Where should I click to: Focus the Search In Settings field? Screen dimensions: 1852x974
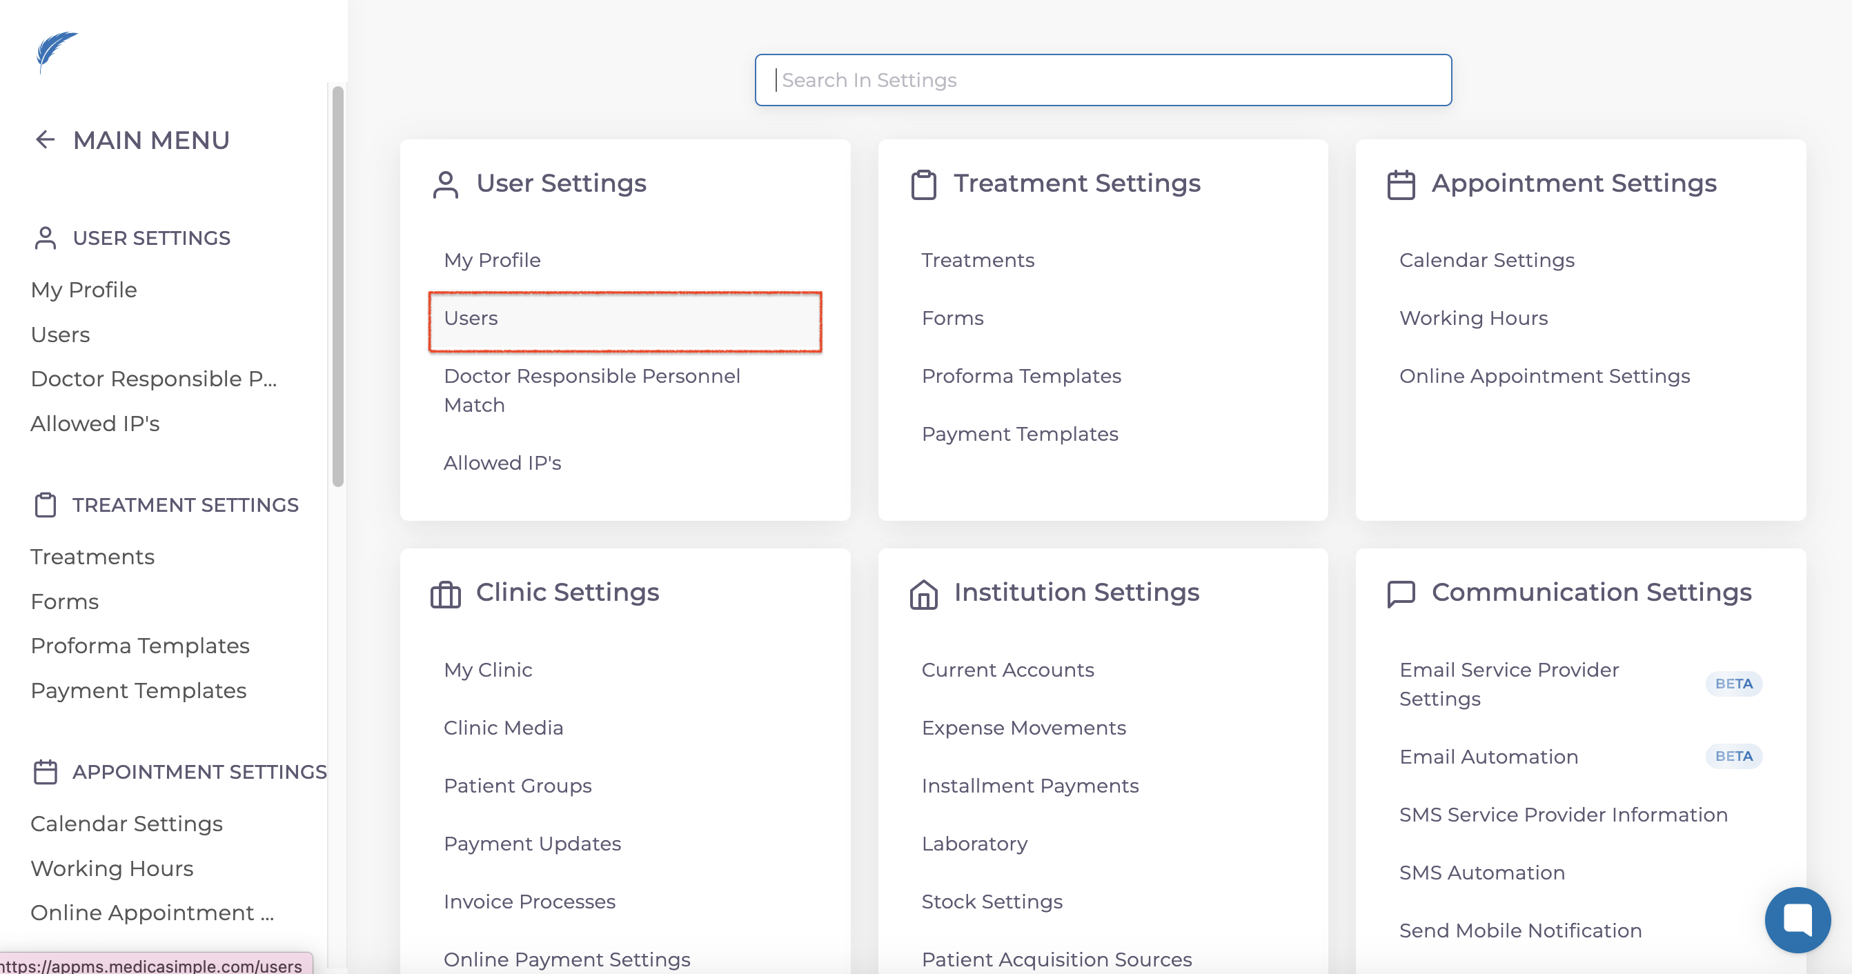tap(1102, 80)
